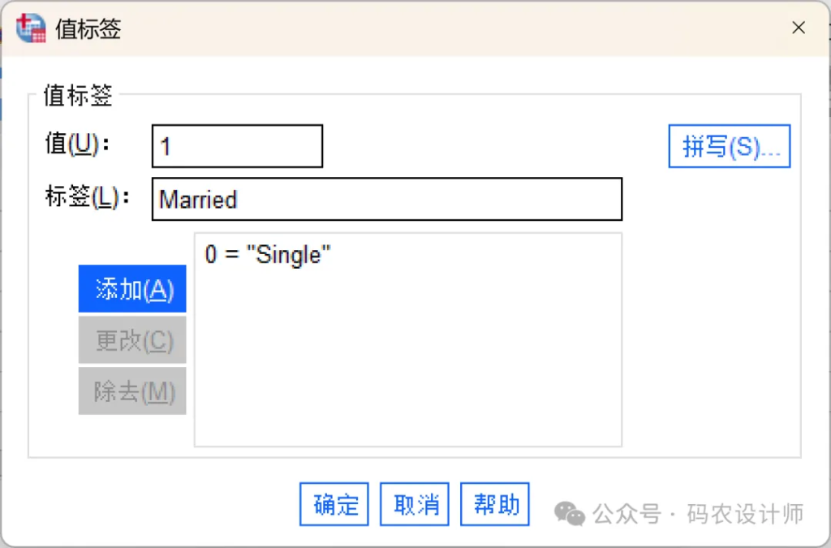Close the 值标签 dialog window
The image size is (831, 548).
point(799,28)
